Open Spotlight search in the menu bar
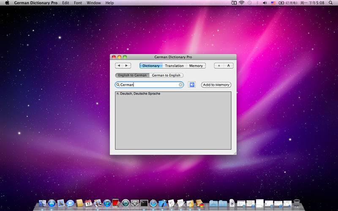The image size is (338, 211). [x=331, y=3]
